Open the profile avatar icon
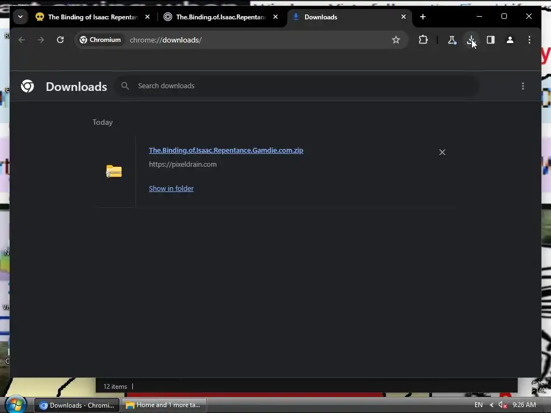The width and height of the screenshot is (551, 413). [x=510, y=40]
